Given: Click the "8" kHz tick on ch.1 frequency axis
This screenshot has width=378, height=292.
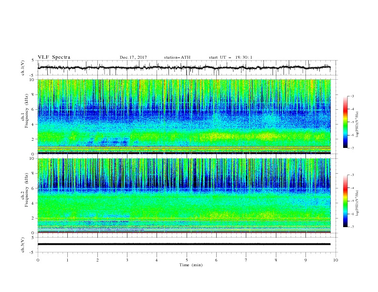Looking at the screenshot, I should coord(33,94).
